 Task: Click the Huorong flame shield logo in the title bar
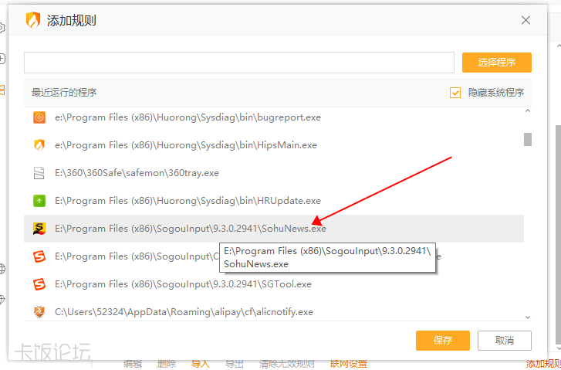click(33, 20)
